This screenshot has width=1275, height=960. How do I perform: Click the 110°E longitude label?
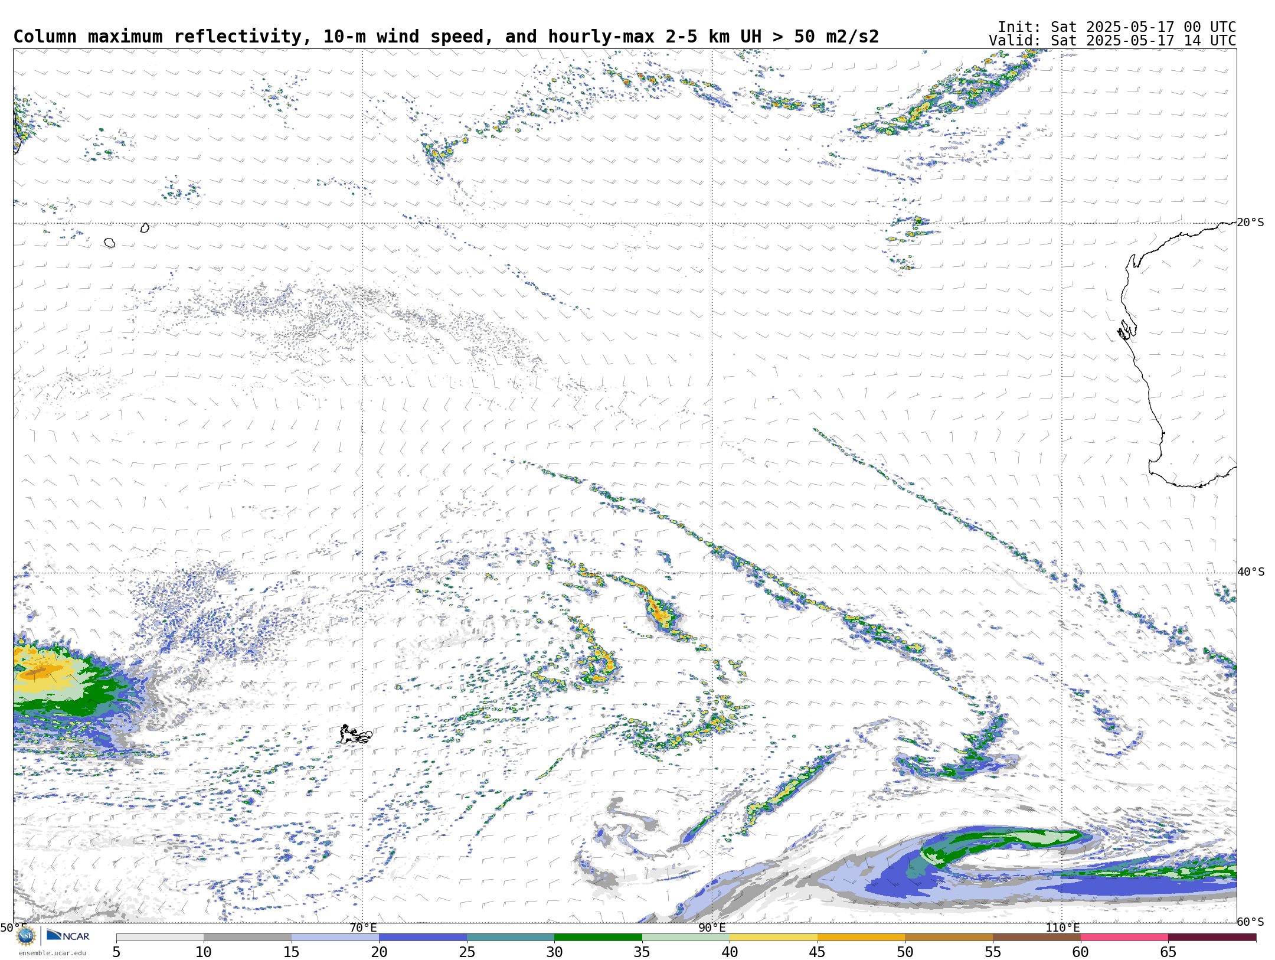[1062, 928]
